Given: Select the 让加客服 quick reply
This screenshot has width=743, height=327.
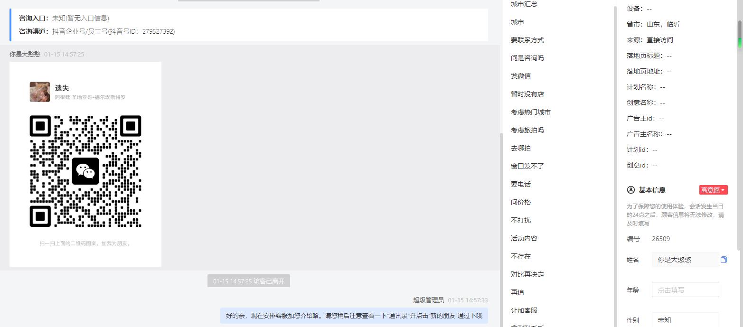Looking at the screenshot, I should point(524,310).
